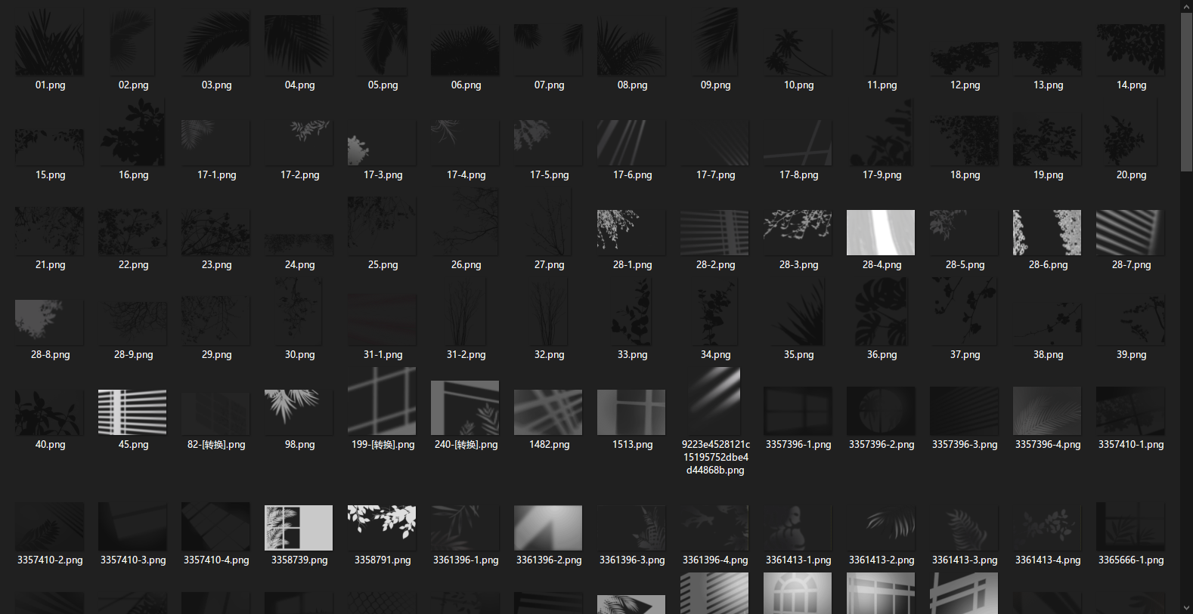Select the 3361396-2.png gradient thumbnail
1193x614 pixels.
tap(549, 528)
